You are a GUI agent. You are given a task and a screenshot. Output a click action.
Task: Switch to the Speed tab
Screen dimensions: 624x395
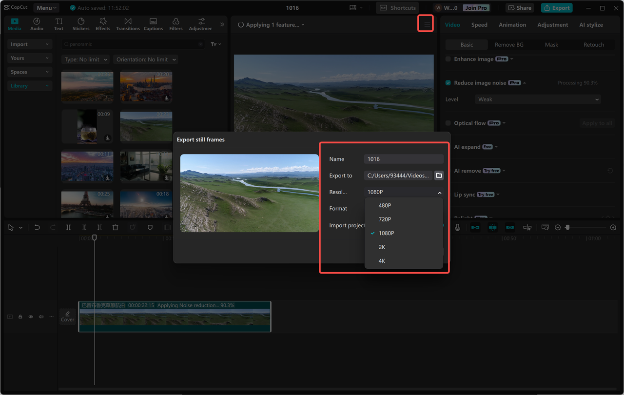coord(479,24)
